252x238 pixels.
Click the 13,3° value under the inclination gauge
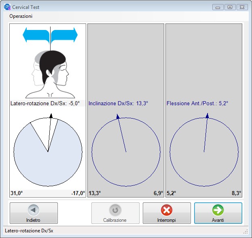click(x=95, y=193)
